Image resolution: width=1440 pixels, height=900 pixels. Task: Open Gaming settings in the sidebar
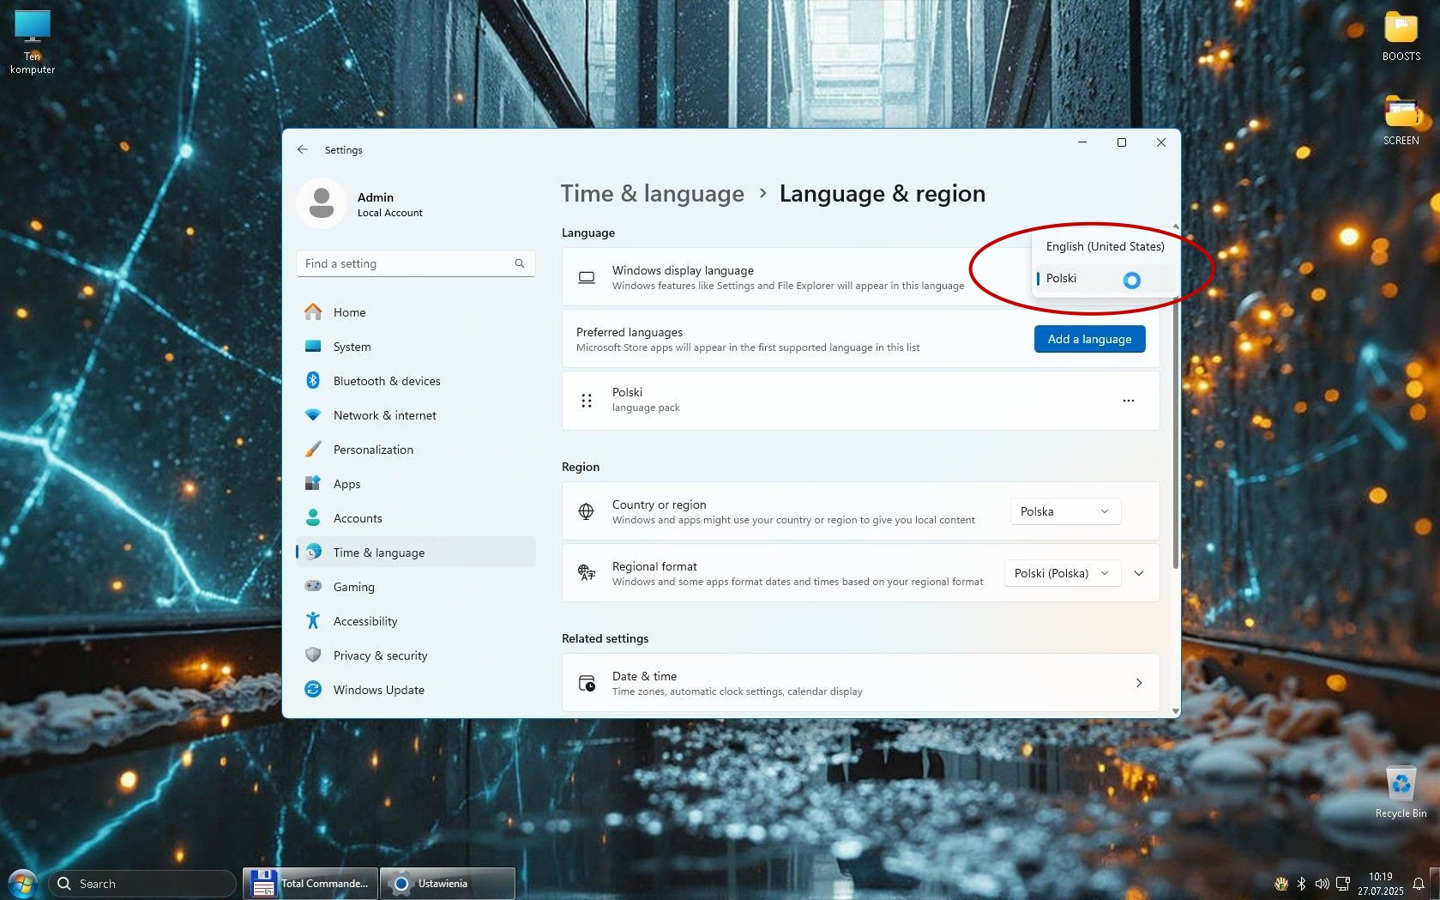[313, 587]
